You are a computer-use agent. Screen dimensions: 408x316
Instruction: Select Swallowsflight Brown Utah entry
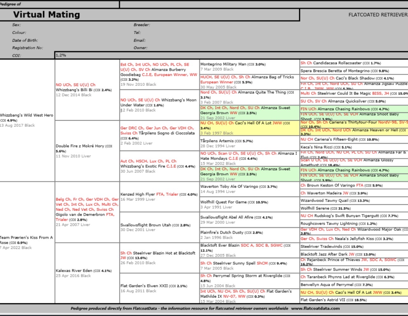(146, 225)
